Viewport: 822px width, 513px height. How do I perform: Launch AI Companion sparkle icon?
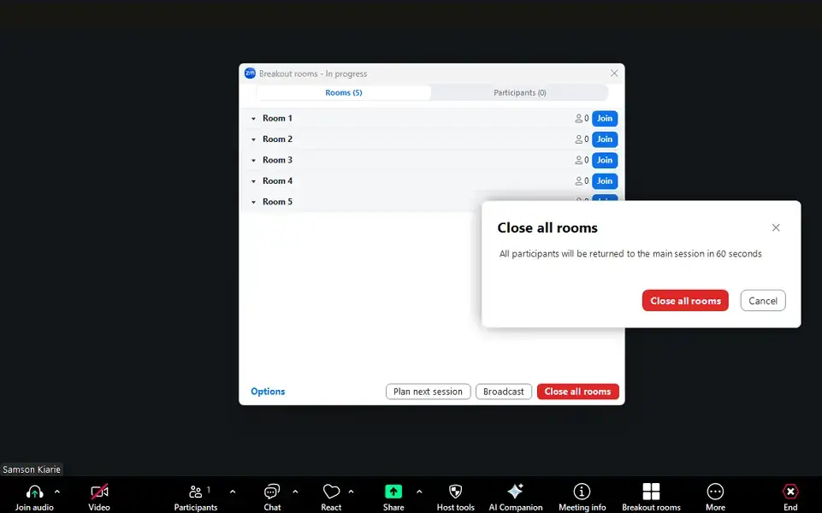[515, 492]
